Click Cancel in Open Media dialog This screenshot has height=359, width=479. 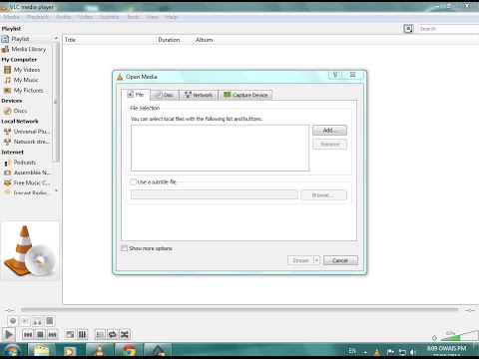[x=340, y=260]
